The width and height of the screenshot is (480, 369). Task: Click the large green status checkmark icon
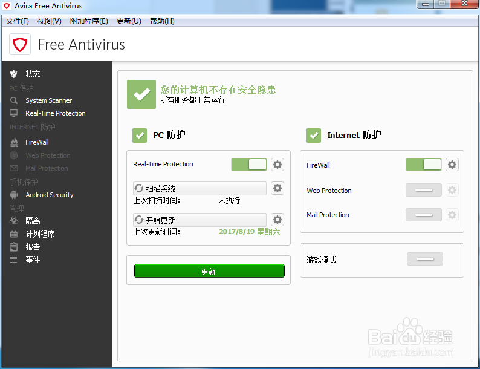[x=141, y=94]
